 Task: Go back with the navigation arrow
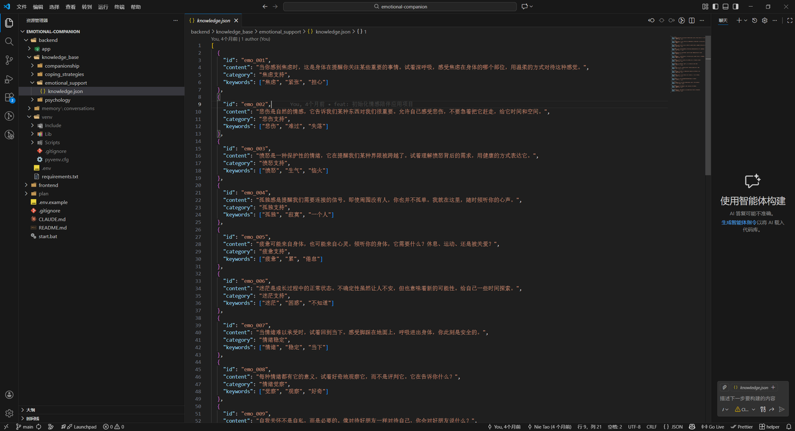click(265, 6)
